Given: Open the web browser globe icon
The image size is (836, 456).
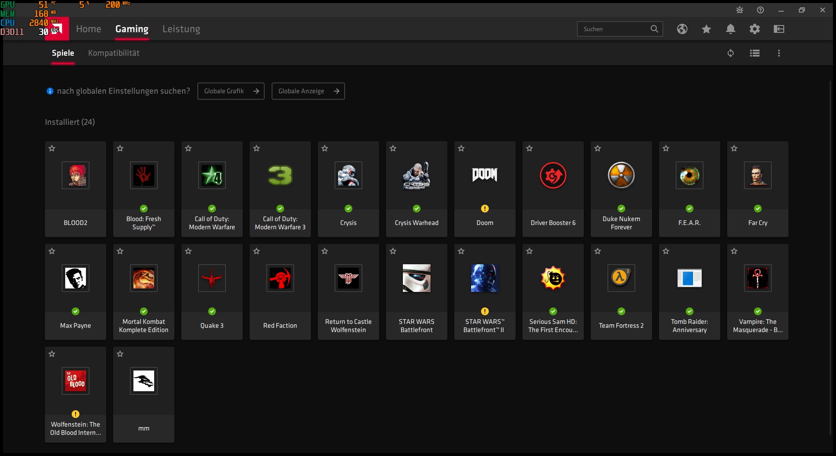Looking at the screenshot, I should tap(682, 29).
